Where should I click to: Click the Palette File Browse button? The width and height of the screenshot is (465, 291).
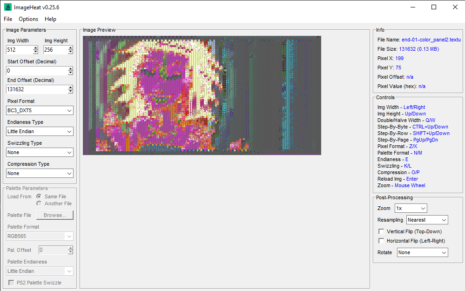point(55,215)
